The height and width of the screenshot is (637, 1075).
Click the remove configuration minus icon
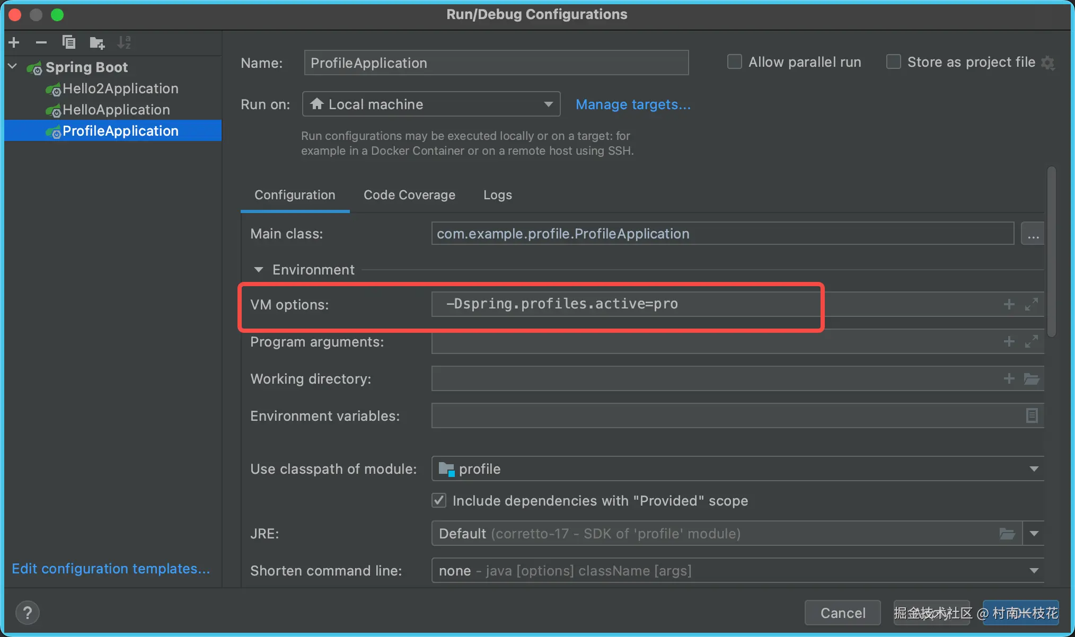click(41, 42)
